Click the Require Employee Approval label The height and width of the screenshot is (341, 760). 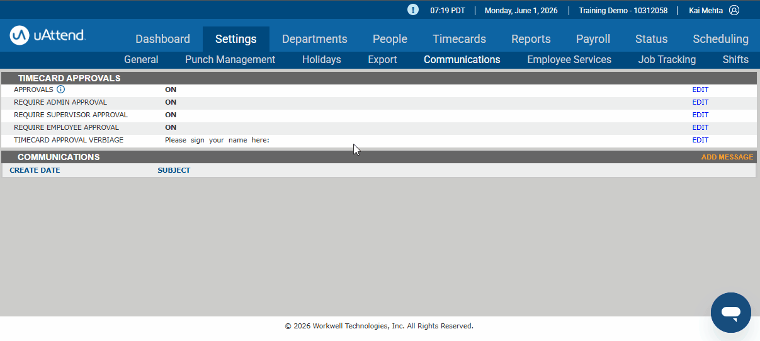click(66, 127)
